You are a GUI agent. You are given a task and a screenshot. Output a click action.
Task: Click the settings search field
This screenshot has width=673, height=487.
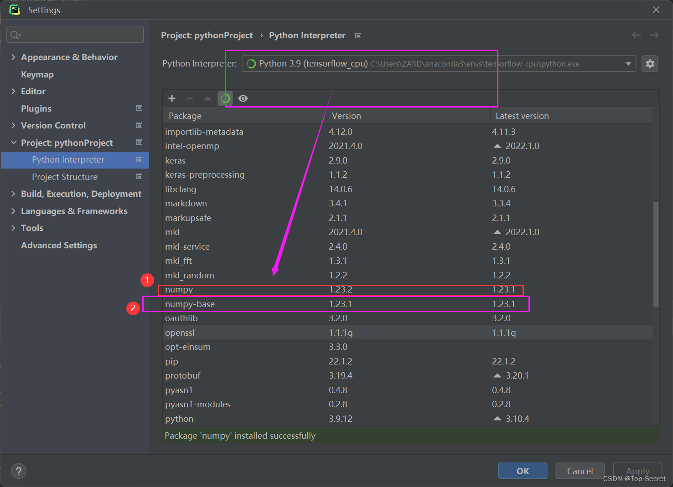point(75,35)
